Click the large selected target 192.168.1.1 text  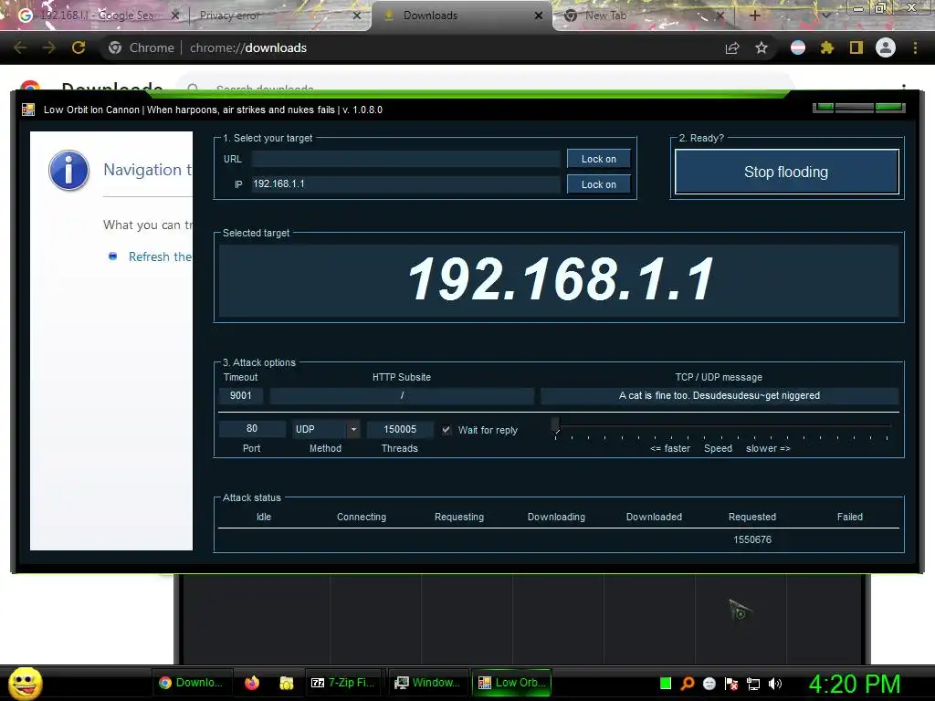coord(560,279)
